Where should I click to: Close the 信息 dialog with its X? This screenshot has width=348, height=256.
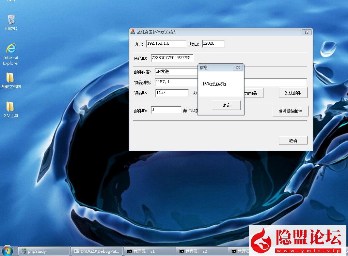click(238, 68)
